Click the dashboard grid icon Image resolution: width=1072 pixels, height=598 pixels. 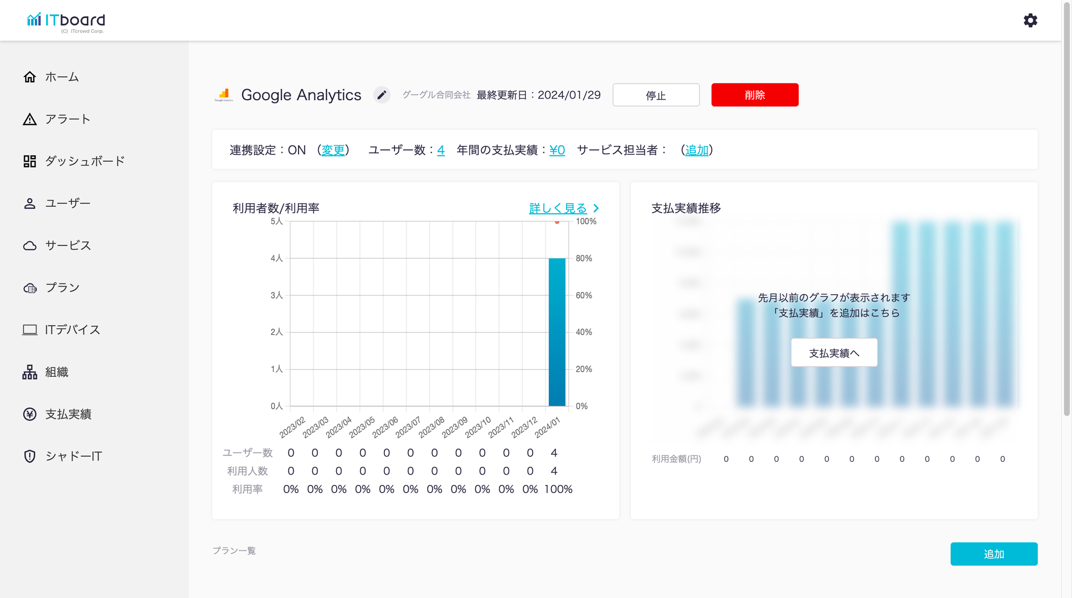(x=30, y=161)
